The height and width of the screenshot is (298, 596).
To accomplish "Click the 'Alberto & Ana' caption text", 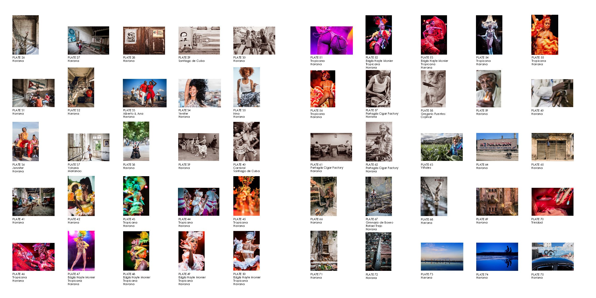I will [133, 114].
